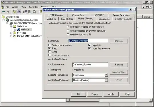The image size is (154, 107).
Task: Click the Up one level folder icon
Action: point(14,12)
